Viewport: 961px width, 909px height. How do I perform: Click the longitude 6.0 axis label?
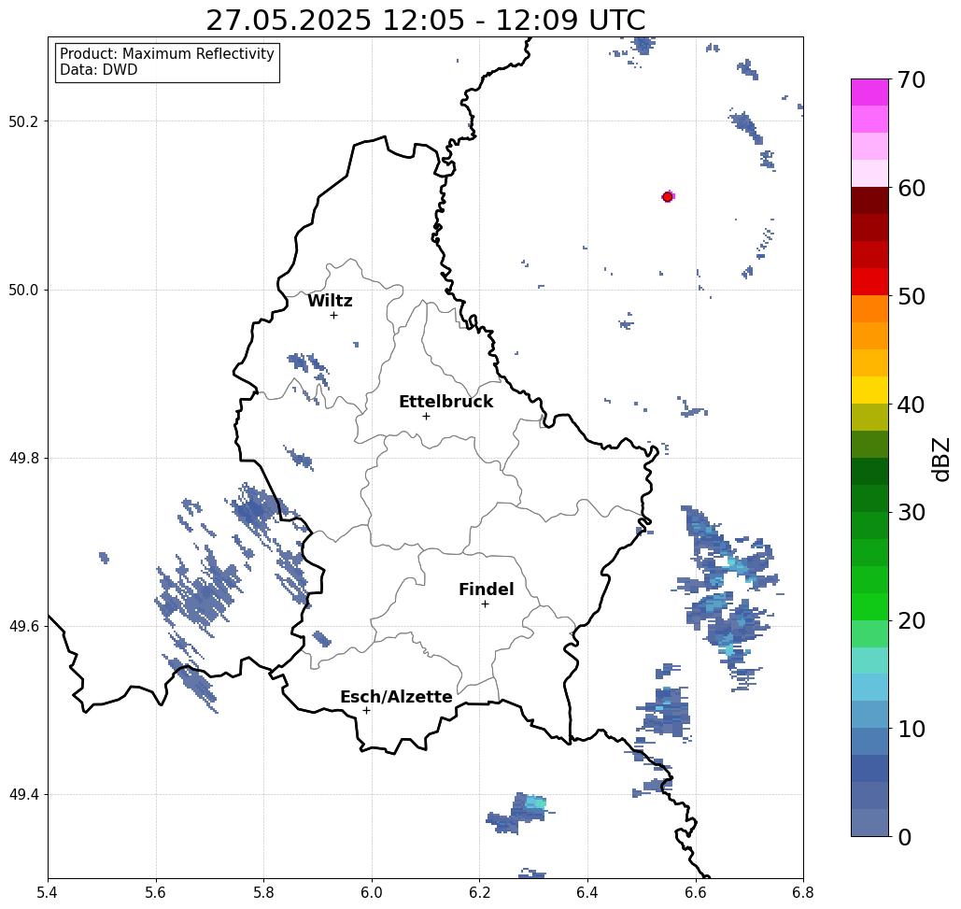pyautogui.click(x=372, y=893)
